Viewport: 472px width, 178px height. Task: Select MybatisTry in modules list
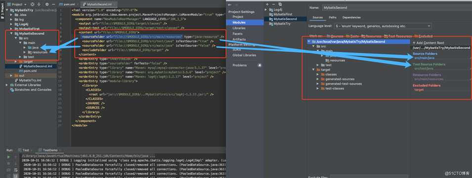[282, 23]
